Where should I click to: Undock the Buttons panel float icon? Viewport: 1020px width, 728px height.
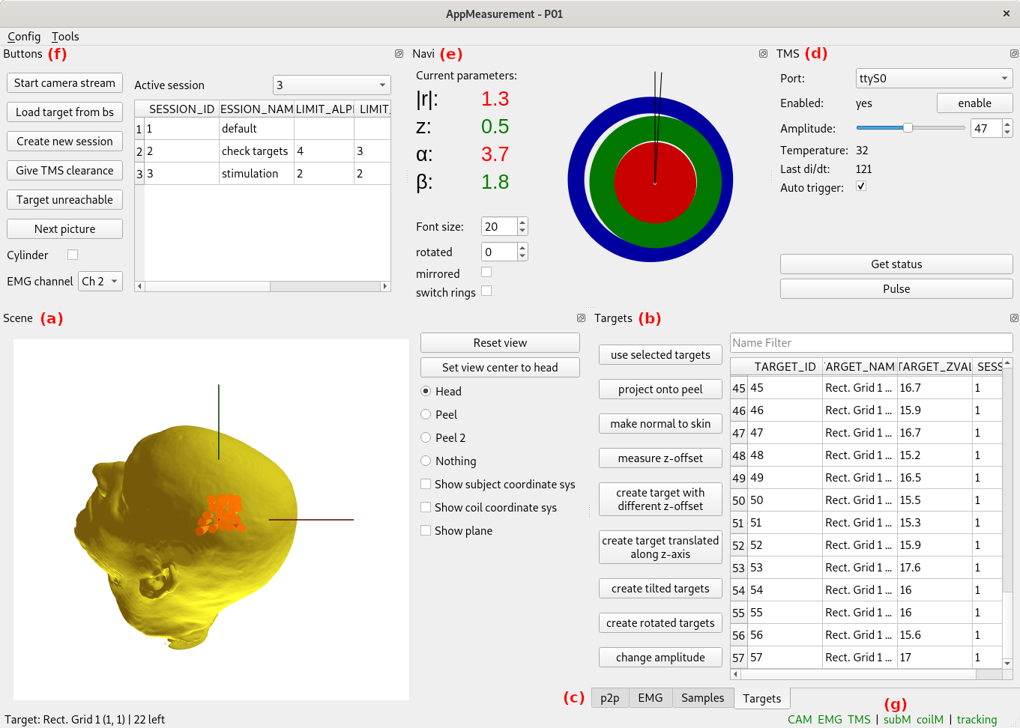coord(399,54)
